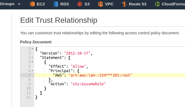Image resolution: width=185 pixels, height=107 pixels.
Task: Collapse the Principal block on line 6
Action: (x=32, y=71)
